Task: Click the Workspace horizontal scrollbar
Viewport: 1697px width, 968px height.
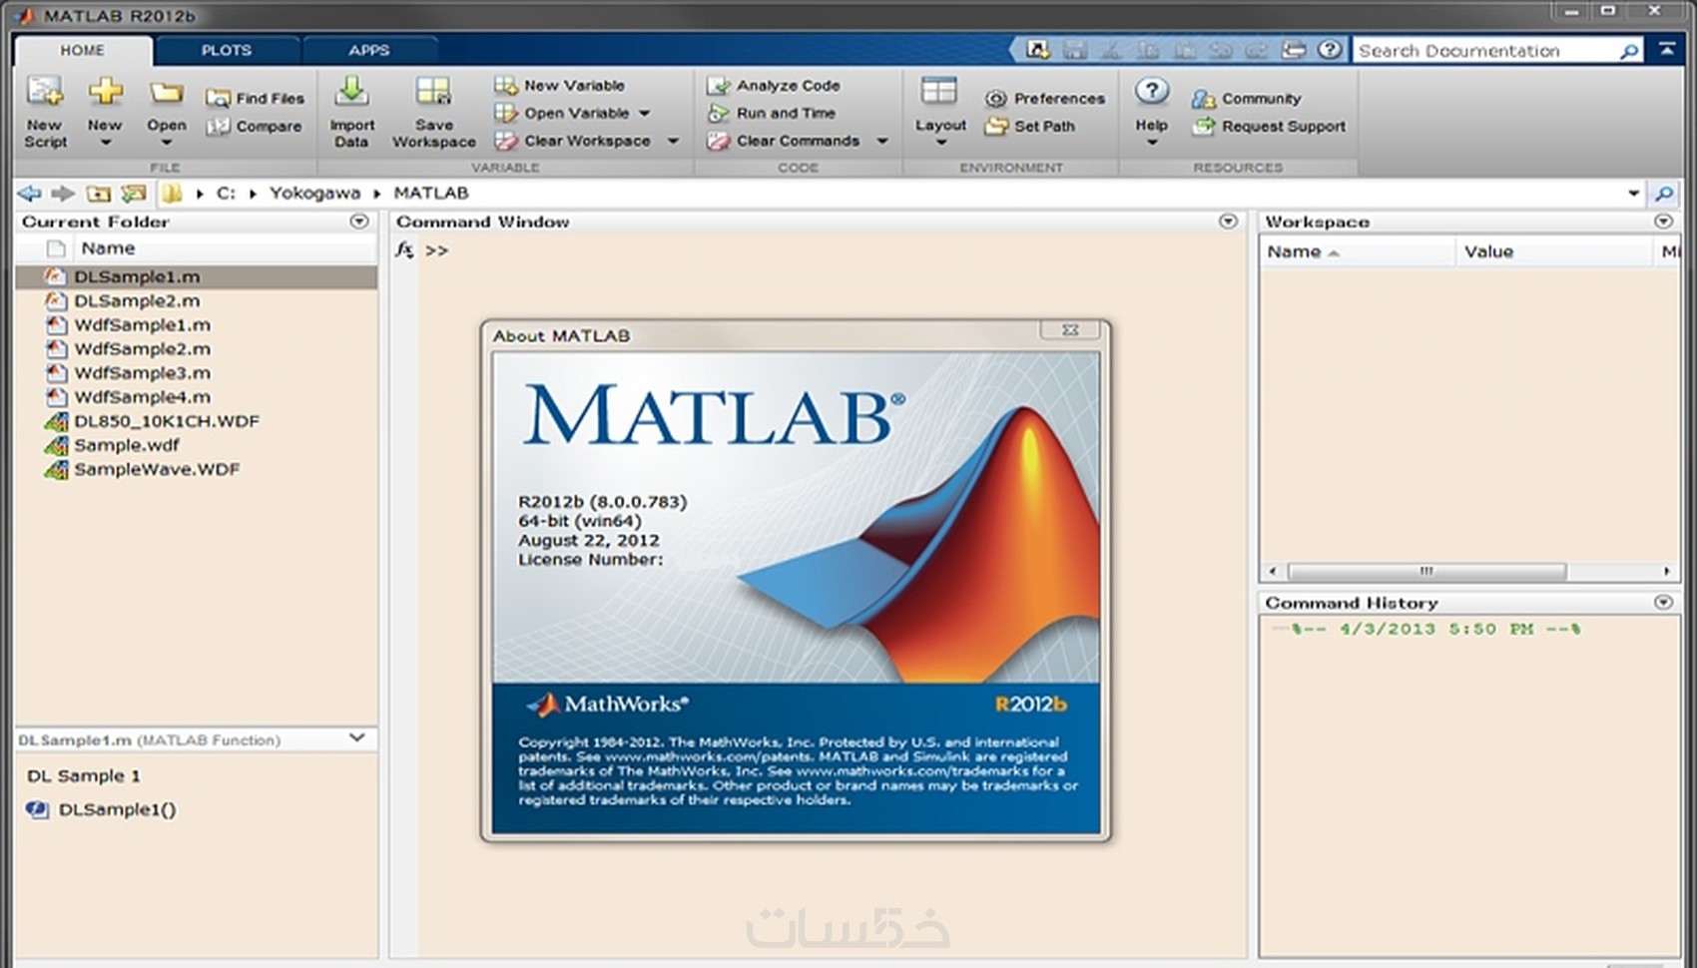Action: pyautogui.click(x=1425, y=571)
